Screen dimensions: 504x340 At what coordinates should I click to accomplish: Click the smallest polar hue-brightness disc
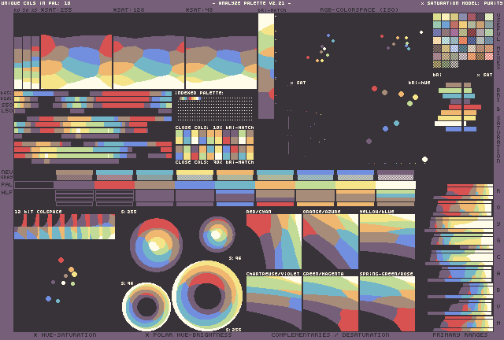pyautogui.click(x=217, y=235)
